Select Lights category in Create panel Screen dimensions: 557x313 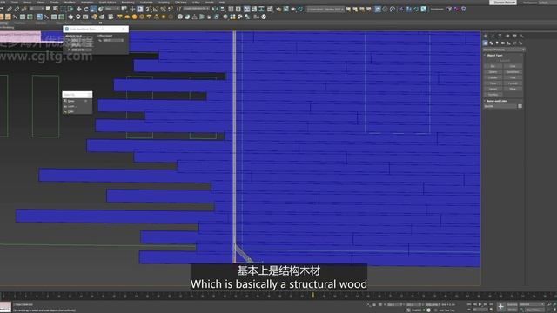pos(497,43)
